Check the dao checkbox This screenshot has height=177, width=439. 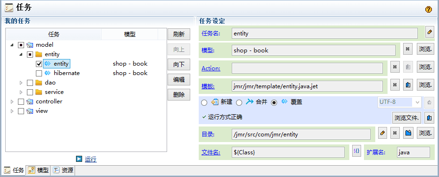(30, 83)
